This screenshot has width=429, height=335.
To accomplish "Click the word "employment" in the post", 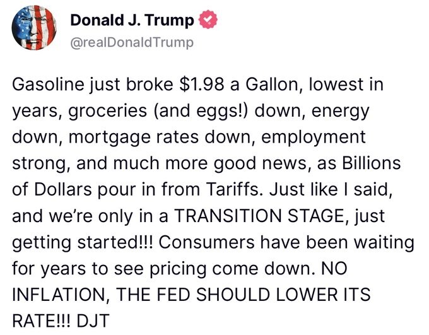I will tap(314, 138).
